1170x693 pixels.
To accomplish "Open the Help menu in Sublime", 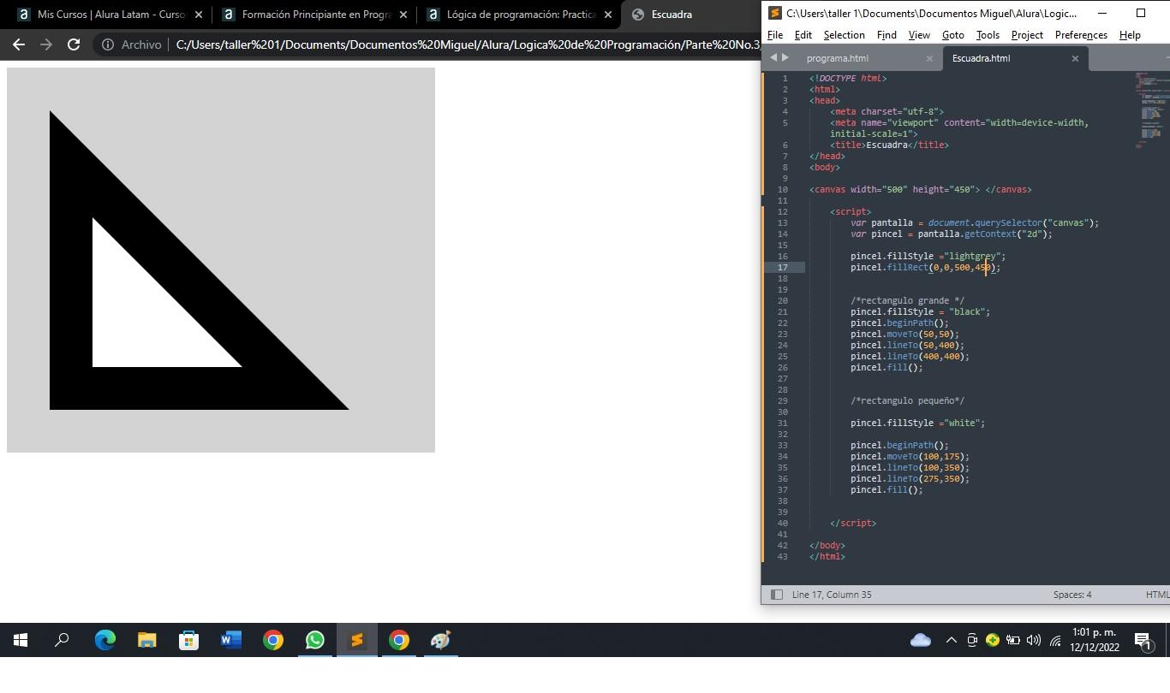I will (x=1130, y=35).
